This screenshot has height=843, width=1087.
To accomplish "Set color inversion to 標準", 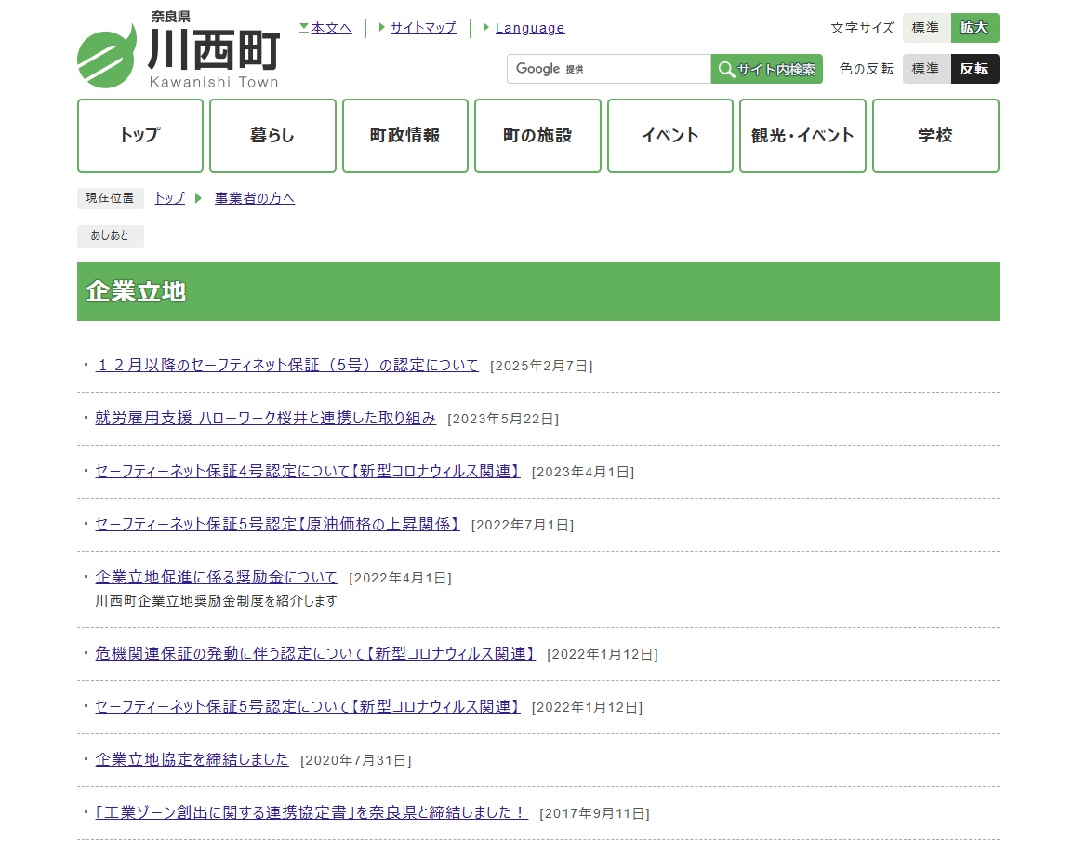I will tap(926, 69).
